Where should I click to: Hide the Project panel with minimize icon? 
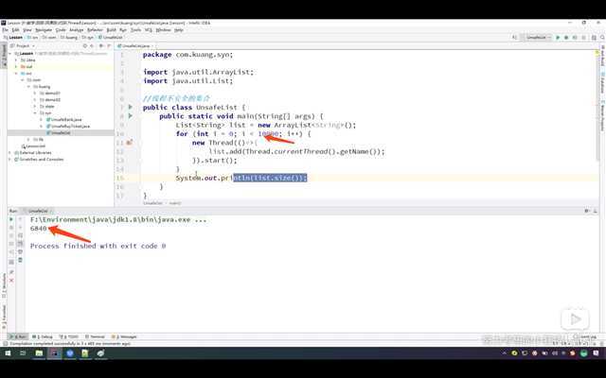coord(109,45)
